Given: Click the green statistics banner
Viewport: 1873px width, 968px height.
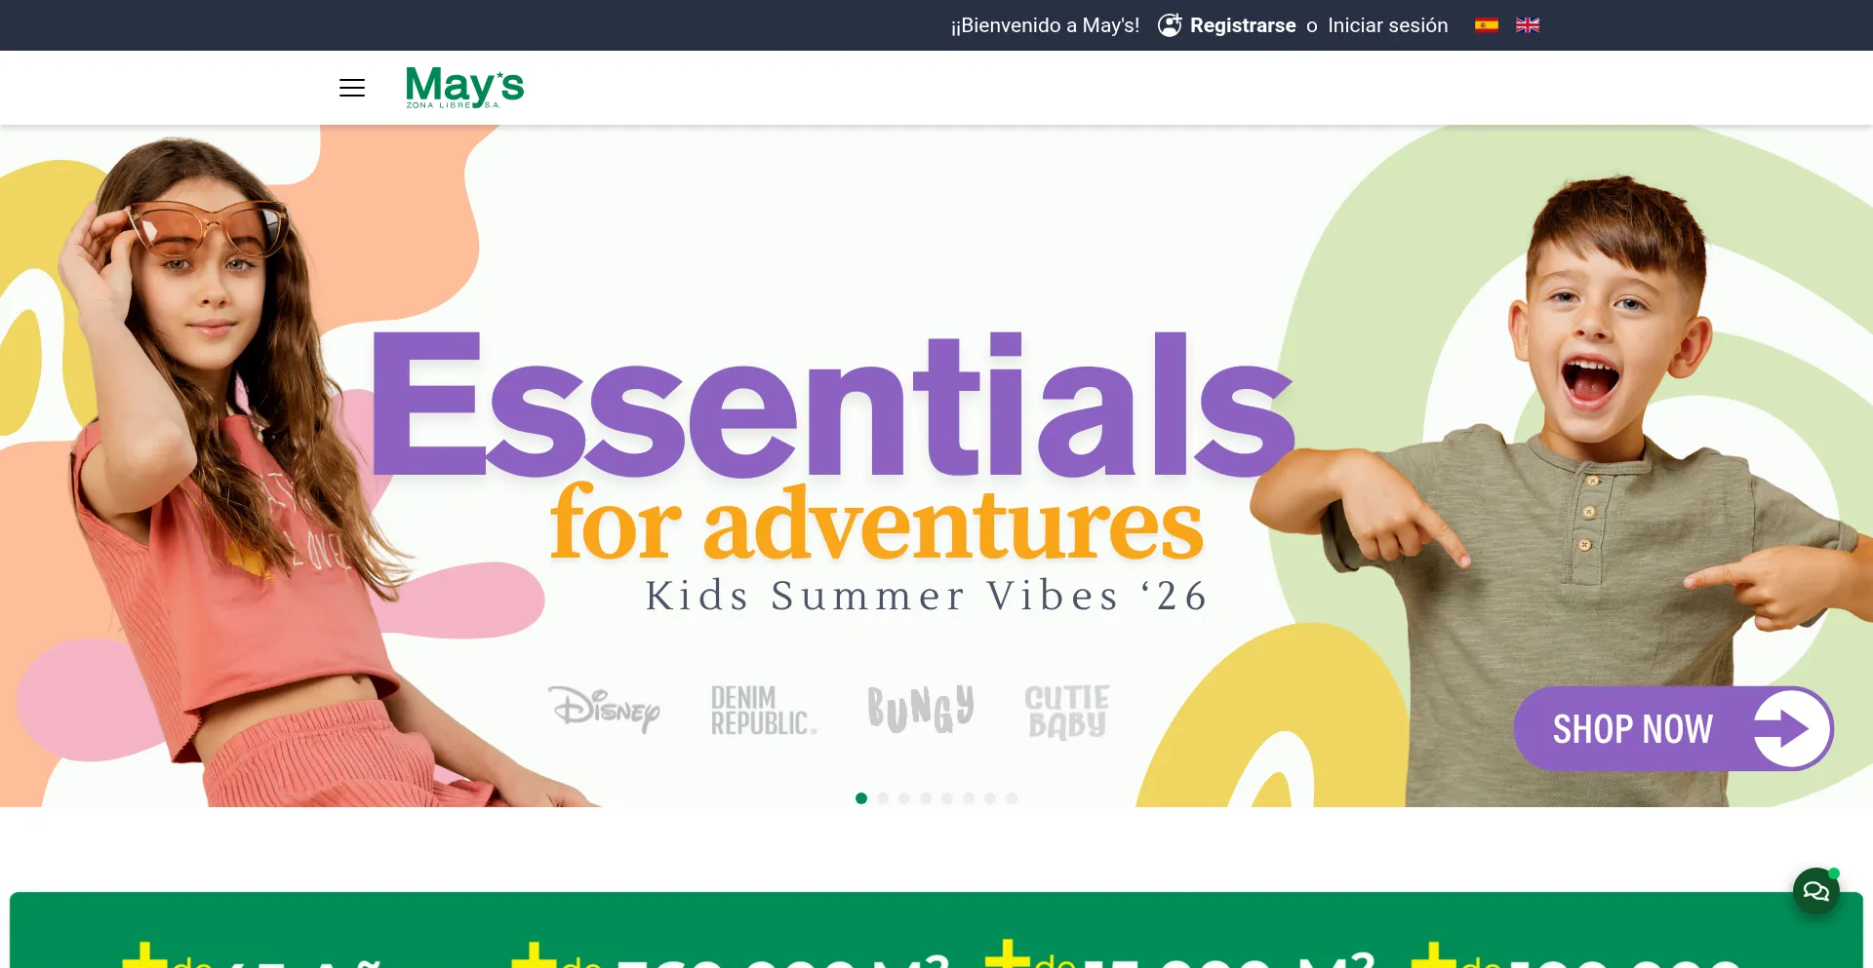Looking at the screenshot, I should tap(936, 930).
